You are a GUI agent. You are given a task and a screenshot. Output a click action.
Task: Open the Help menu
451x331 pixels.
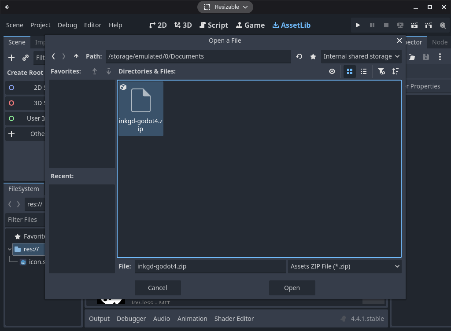[x=115, y=25]
